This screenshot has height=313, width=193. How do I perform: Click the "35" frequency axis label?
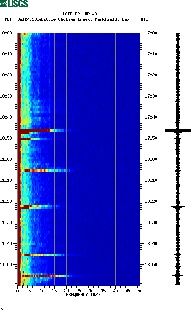pyautogui.click(x=103, y=291)
